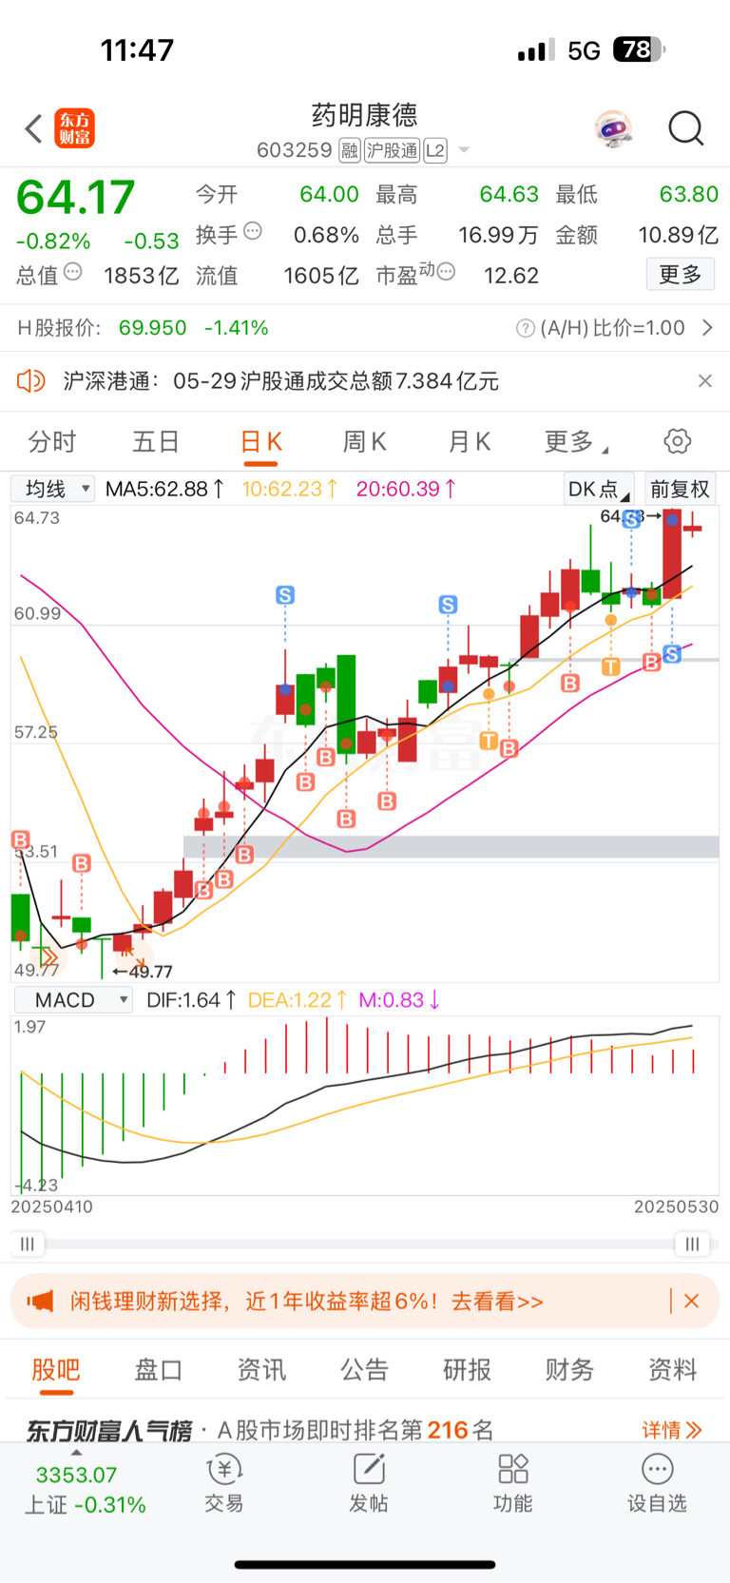Close the 闲钱理财 ad banner

click(x=692, y=1301)
